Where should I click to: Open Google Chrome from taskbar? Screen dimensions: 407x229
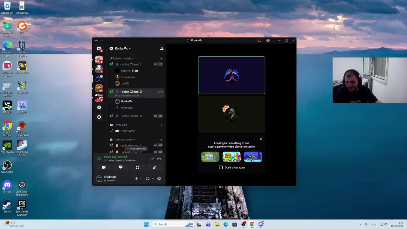(x=252, y=224)
